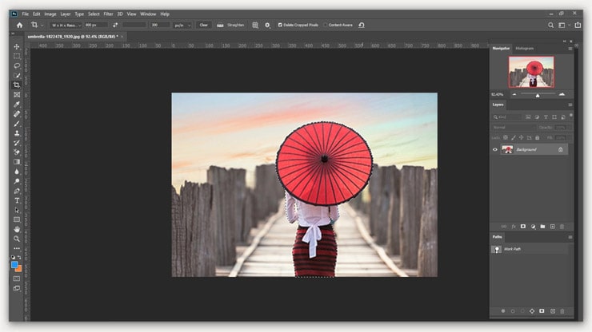The image size is (592, 332).
Task: Toggle Delete Cropped Pixels checkbox
Action: coord(280,26)
